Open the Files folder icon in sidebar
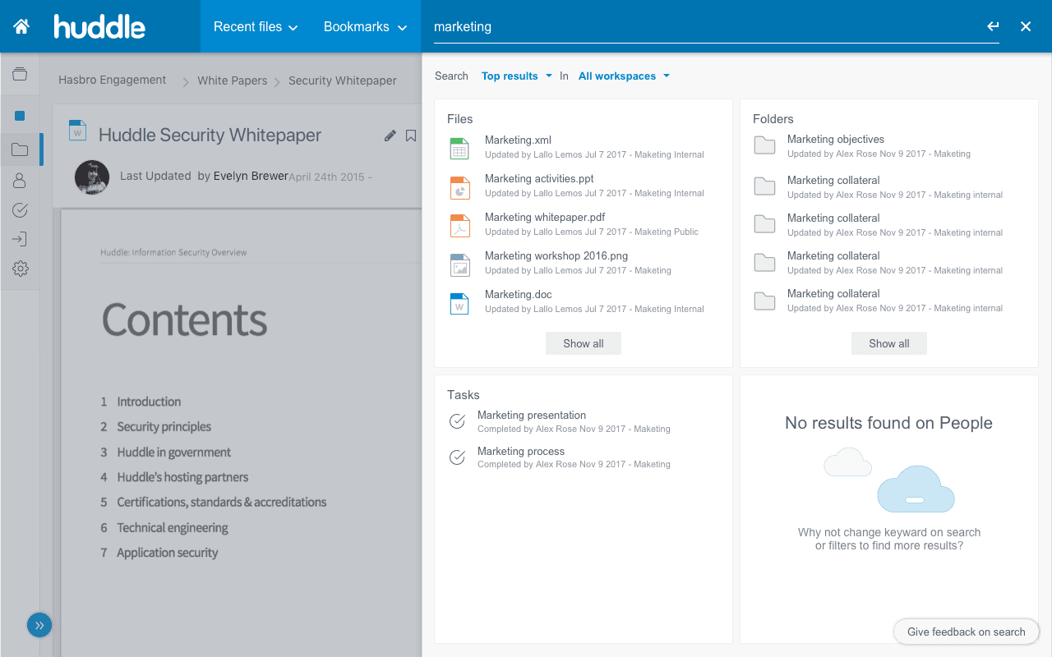Viewport: 1052px width, 657px height. pyautogui.click(x=20, y=149)
